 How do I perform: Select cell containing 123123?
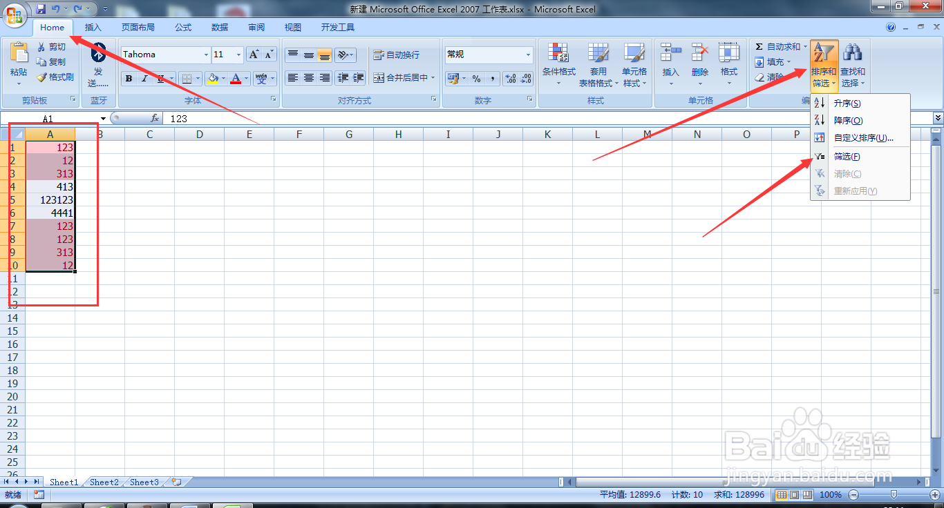pos(50,200)
